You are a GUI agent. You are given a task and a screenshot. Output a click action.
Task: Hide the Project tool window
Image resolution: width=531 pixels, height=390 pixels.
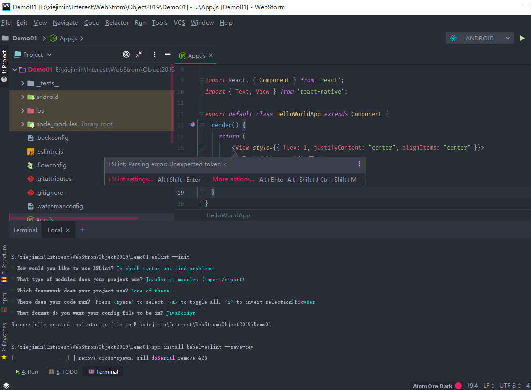pyautogui.click(x=167, y=54)
